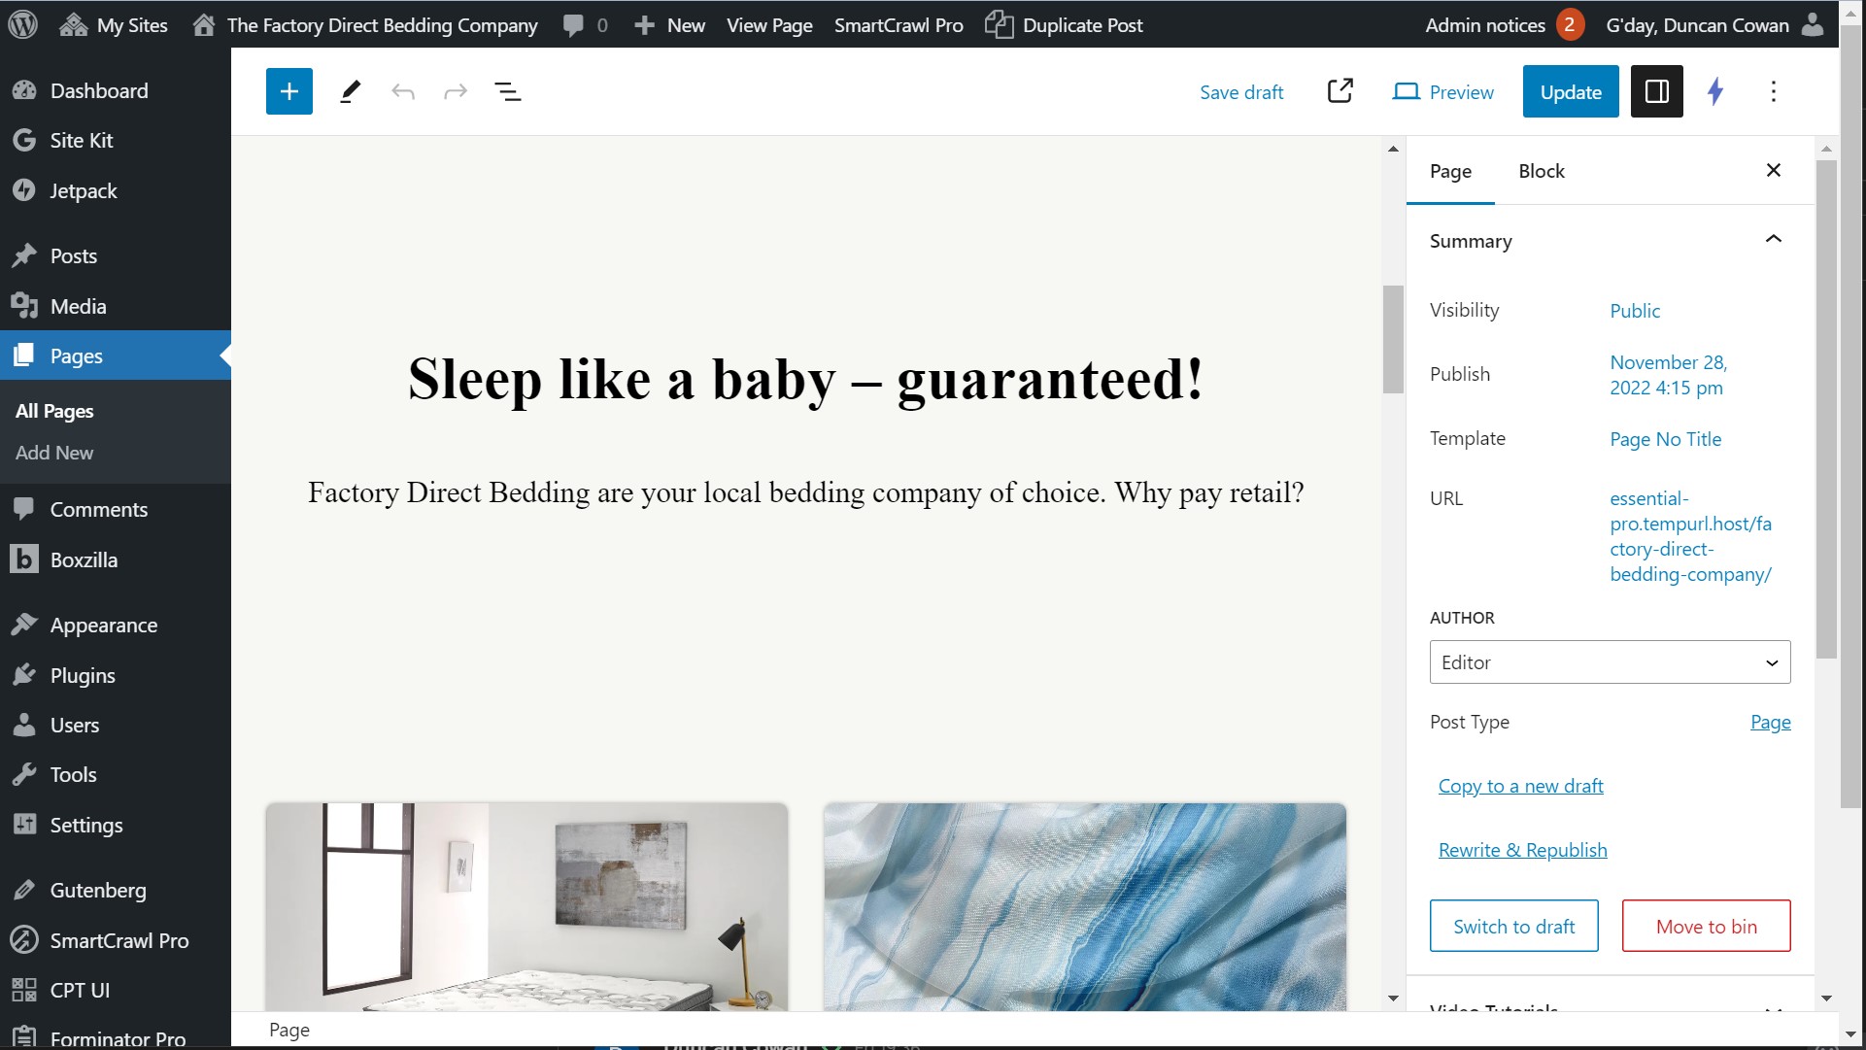
Task: Toggle the settings sidebar panel button
Action: click(1656, 91)
